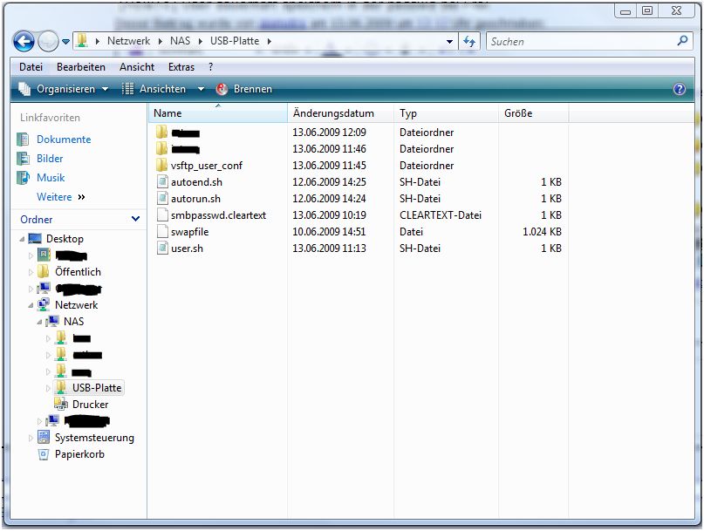Open the Organisieren dropdown menu
Image resolution: width=704 pixels, height=531 pixels.
click(64, 89)
